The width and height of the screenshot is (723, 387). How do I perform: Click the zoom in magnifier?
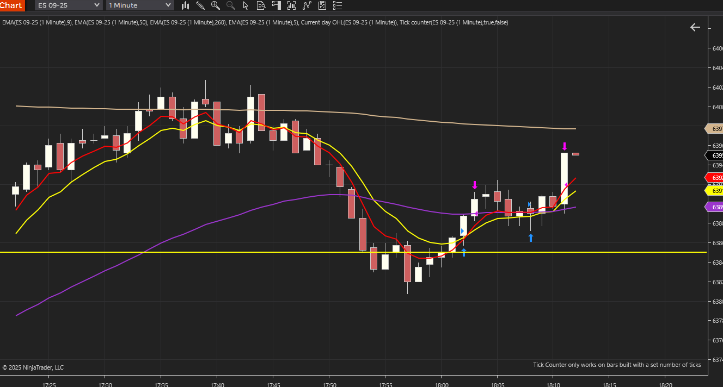coord(216,5)
